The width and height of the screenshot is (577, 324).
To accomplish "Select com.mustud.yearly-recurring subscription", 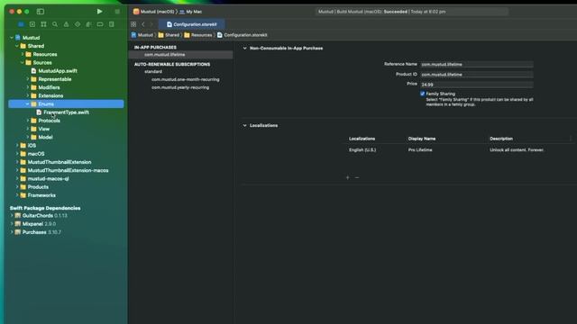I will [x=180, y=87].
